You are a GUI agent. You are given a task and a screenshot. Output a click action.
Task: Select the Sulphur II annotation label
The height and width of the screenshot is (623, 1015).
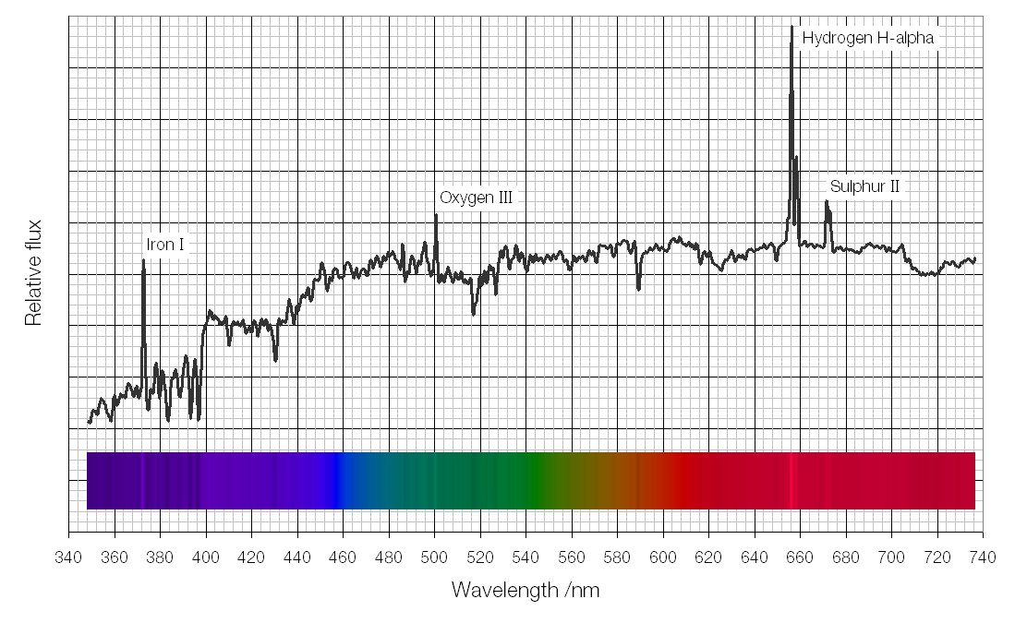pos(864,186)
